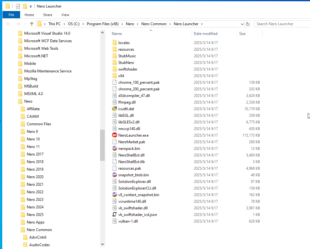Screen dimensions: 310x249
Task: Select the msvcp140.dll file name
Action: [129, 128]
